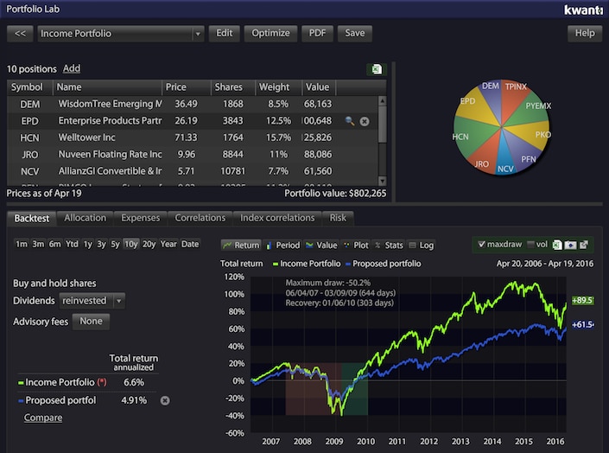The width and height of the screenshot is (609, 453).
Task: Click the NCV pie chart slice
Action: (505, 159)
